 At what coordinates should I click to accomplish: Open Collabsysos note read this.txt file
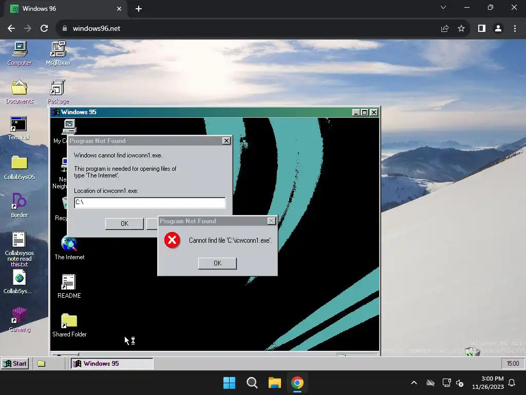(20, 249)
